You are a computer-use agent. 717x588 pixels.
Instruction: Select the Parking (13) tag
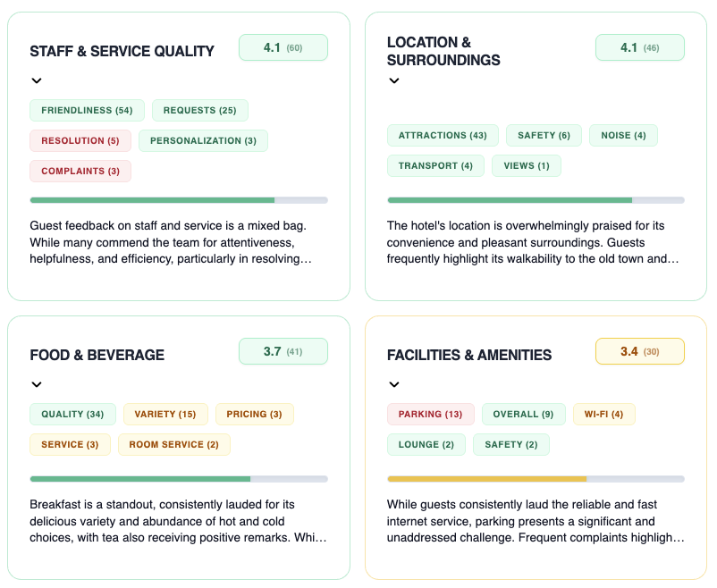(x=431, y=414)
